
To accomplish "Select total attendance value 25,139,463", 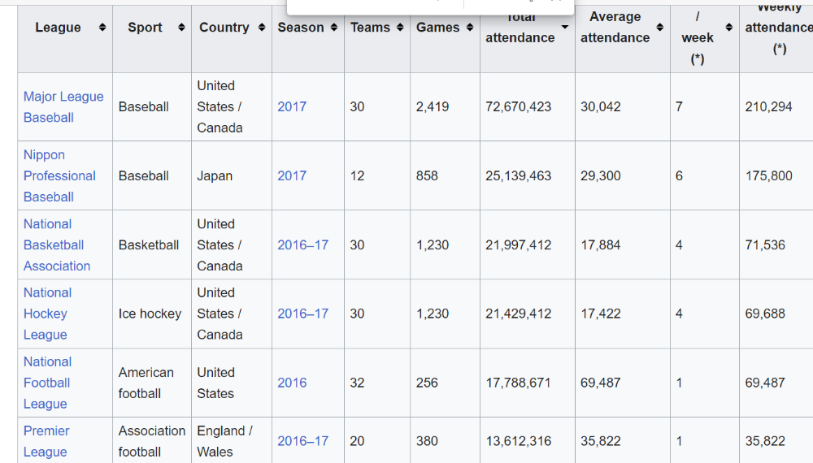I will click(x=519, y=175).
